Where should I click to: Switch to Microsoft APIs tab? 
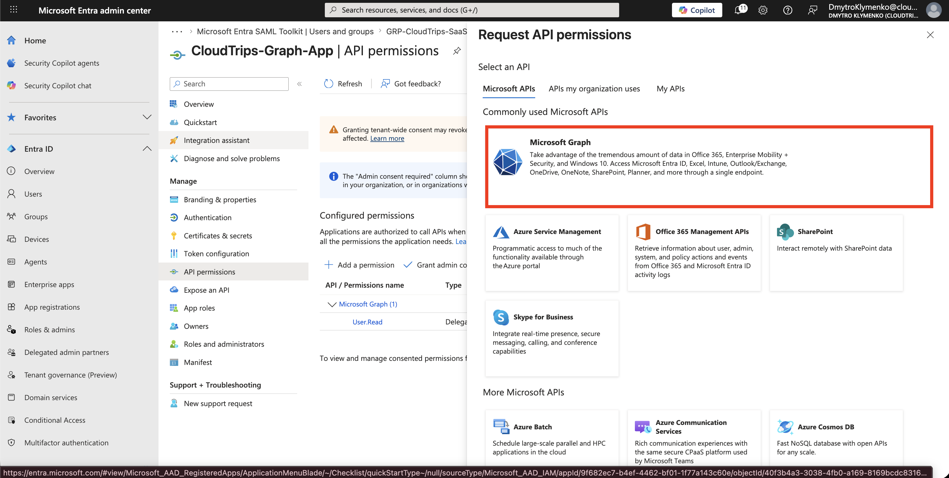pyautogui.click(x=509, y=89)
